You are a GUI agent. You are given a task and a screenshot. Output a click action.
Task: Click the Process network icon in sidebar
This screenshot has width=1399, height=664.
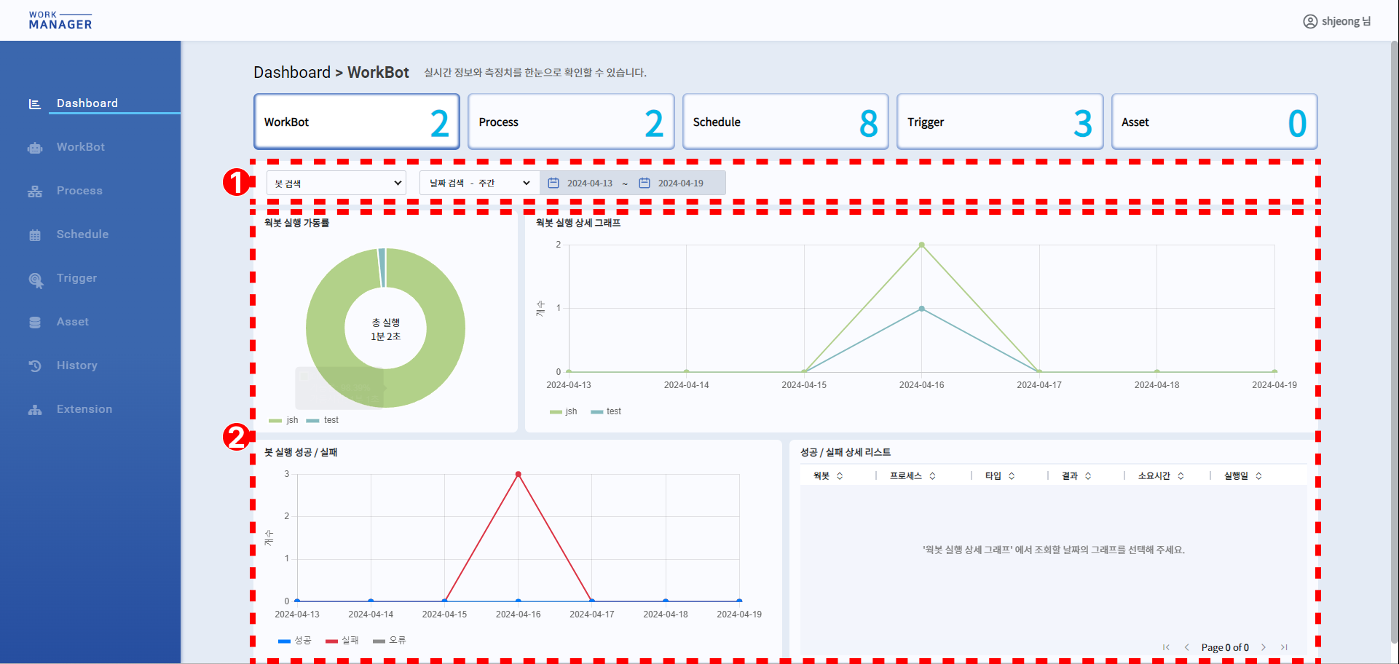coord(35,191)
